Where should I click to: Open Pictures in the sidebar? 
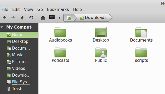19,62
